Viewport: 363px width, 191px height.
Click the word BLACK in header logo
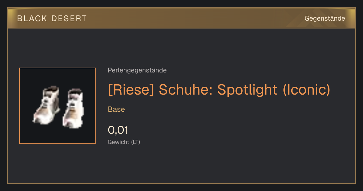point(32,18)
